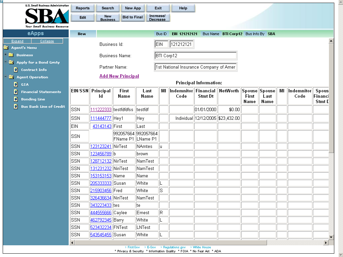Screen dimensions: 343x257
Task: Collapse the Apply for a Bond Grnty node
Action: [x=6, y=62]
